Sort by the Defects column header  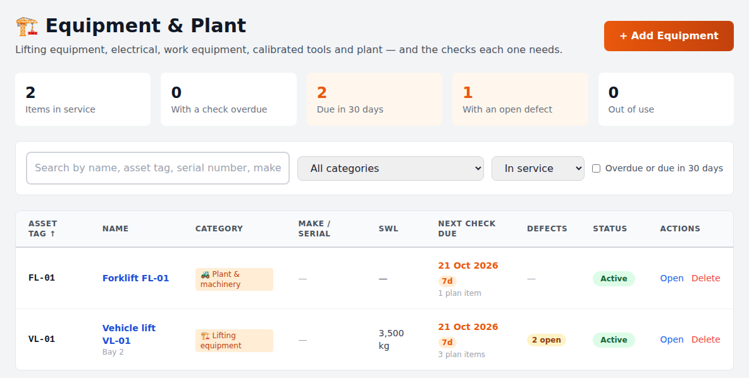click(547, 229)
